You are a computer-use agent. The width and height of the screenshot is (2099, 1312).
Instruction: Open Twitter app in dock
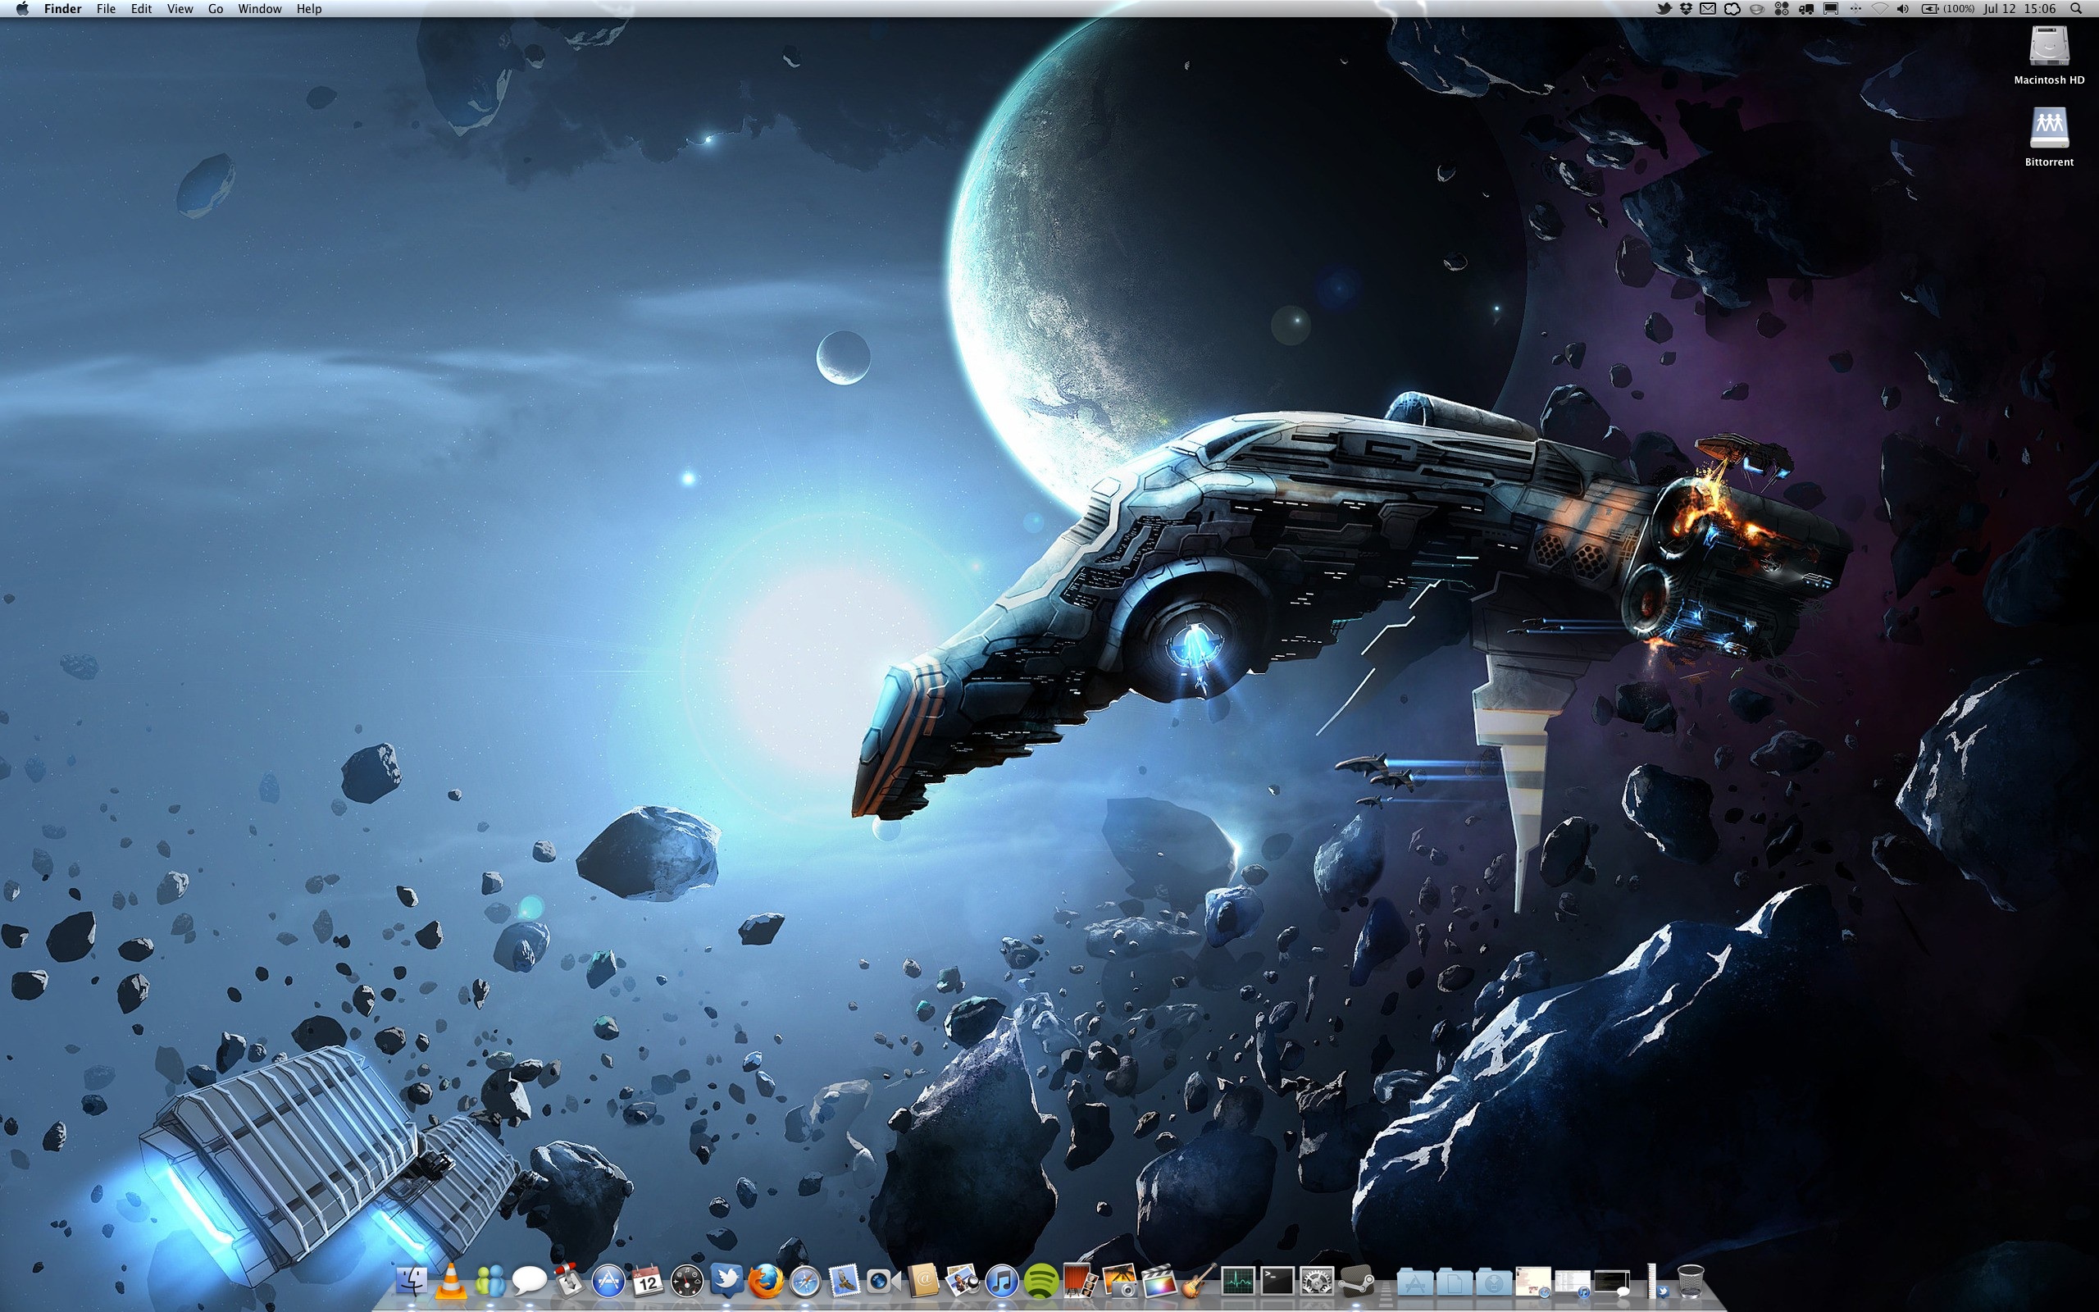point(726,1281)
